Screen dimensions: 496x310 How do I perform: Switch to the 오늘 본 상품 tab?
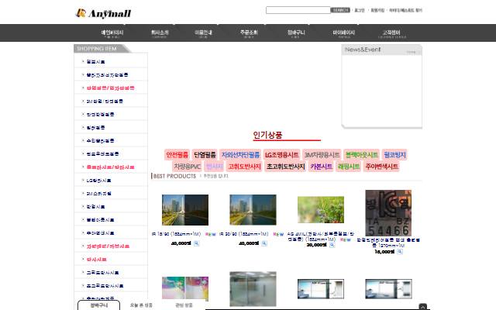141,305
